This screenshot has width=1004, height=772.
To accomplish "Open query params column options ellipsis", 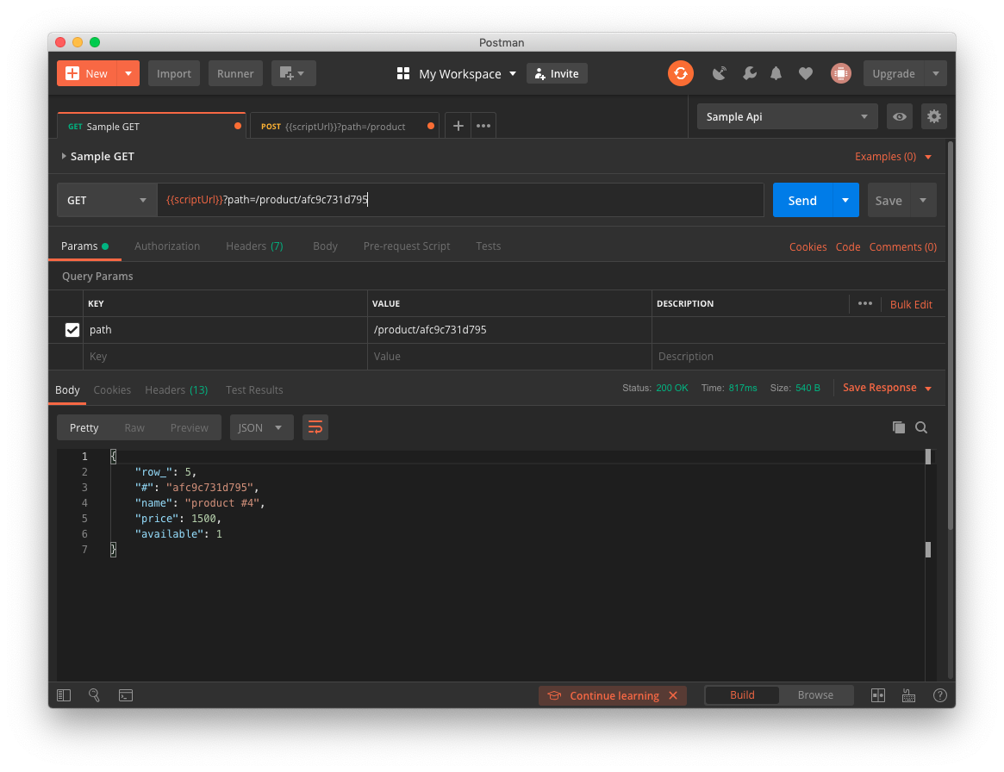I will tap(865, 303).
